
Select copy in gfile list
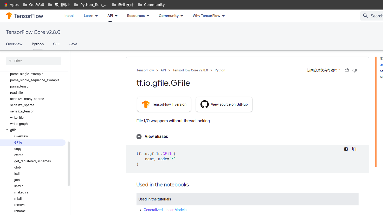pos(18,149)
